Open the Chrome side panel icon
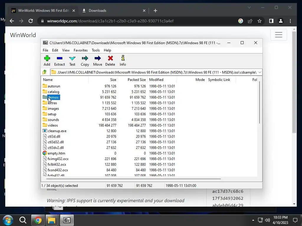The width and height of the screenshot is (302, 226). coord(271,21)
